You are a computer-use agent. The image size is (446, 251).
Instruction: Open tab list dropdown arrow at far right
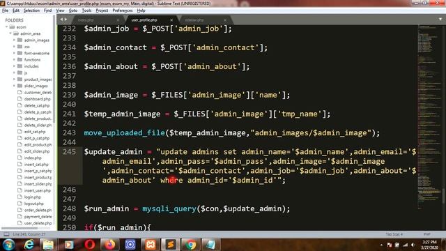(x=440, y=20)
